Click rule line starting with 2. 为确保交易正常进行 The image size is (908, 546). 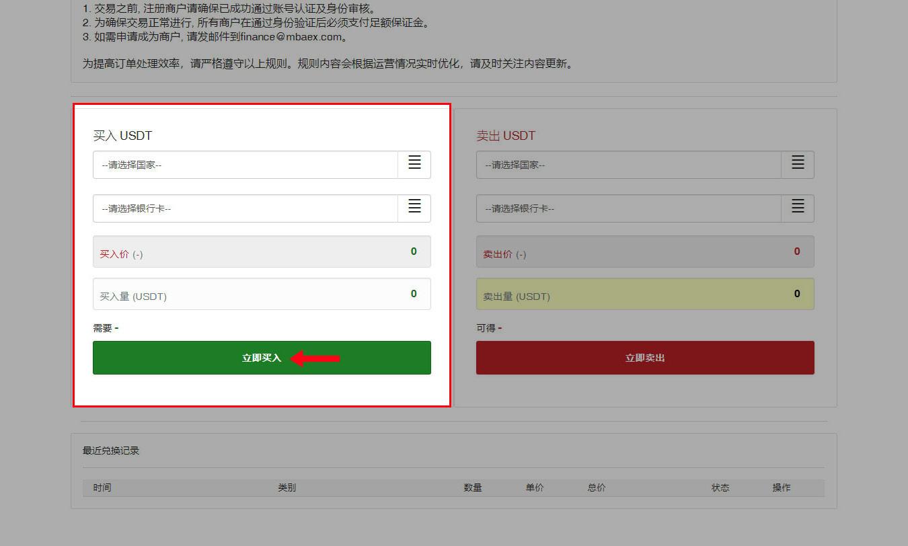(256, 23)
